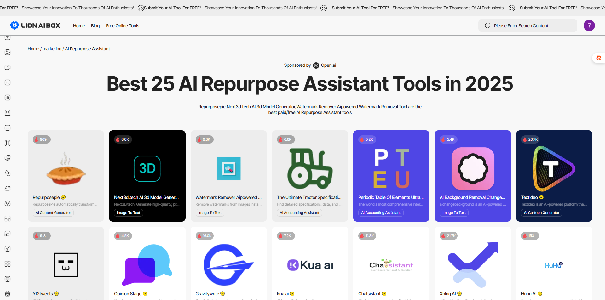This screenshot has width=605, height=300.
Task: Open the HuHu logo thumbnail
Action: [x=554, y=265]
